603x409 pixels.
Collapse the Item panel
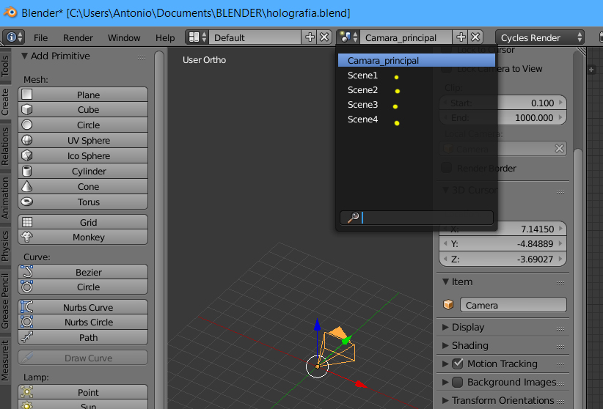[446, 281]
